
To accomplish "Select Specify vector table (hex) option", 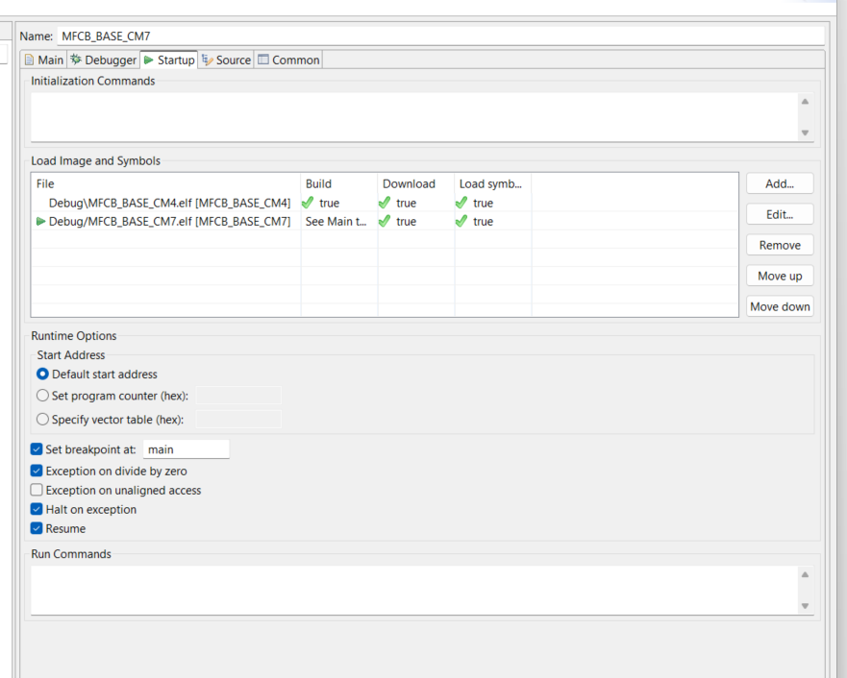I will [x=42, y=420].
